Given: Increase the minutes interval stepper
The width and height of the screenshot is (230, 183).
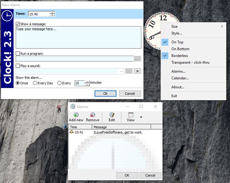Looking at the screenshot, I should [x=87, y=82].
